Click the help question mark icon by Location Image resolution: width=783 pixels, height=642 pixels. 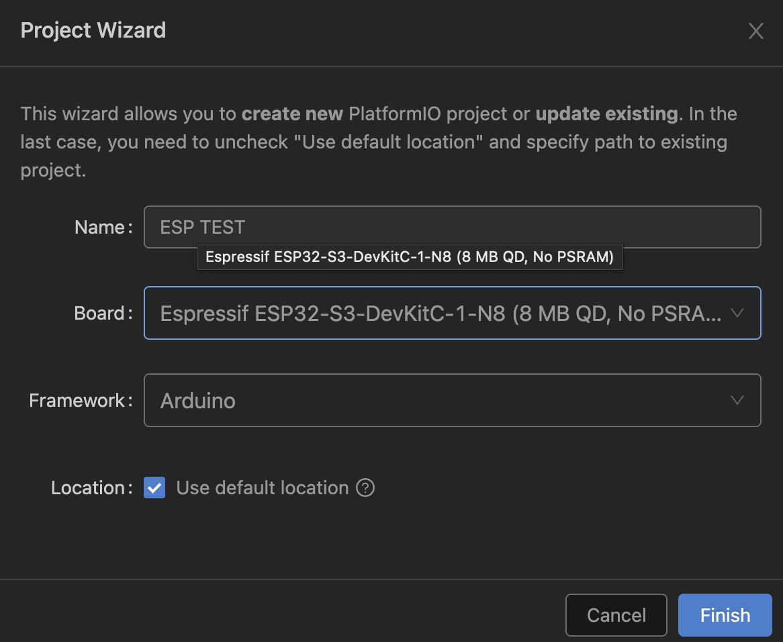tap(365, 488)
